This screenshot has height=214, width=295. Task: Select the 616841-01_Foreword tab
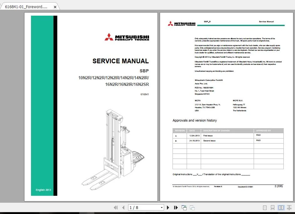pos(26,7)
